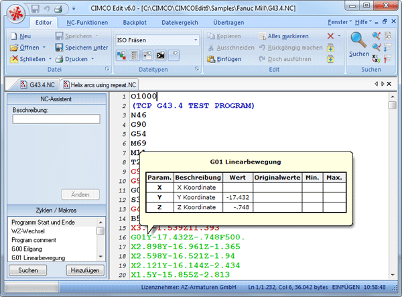Click the red up-arrow go-to icon
This screenshot has width=402, height=297.
click(388, 59)
